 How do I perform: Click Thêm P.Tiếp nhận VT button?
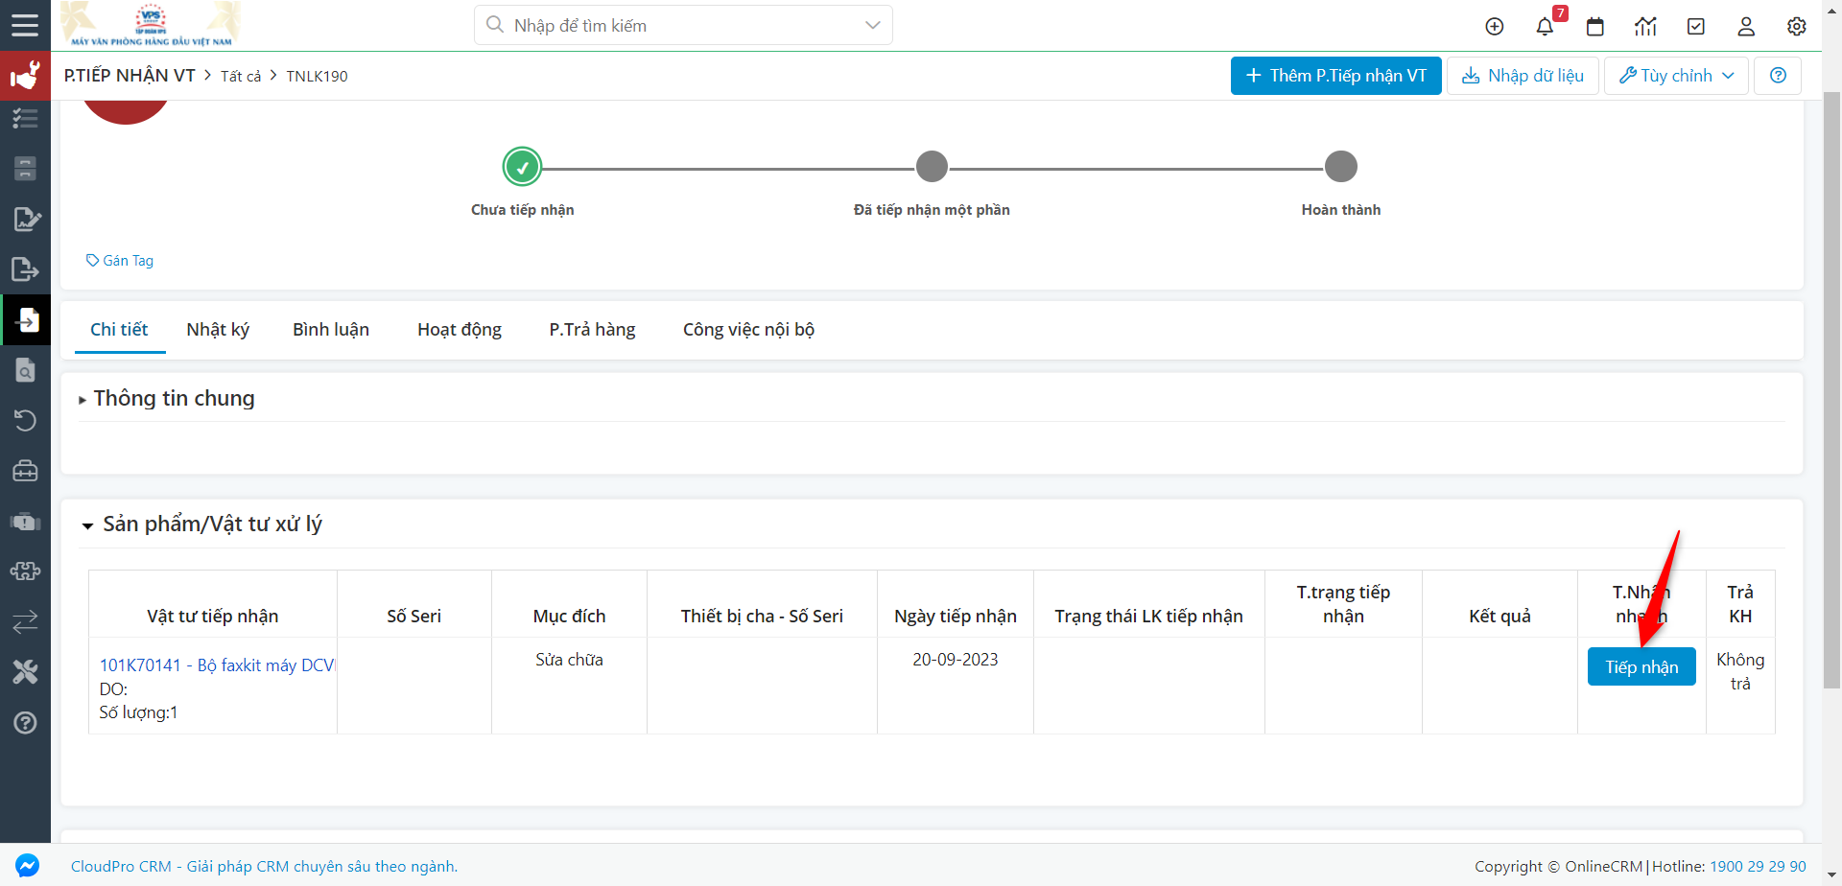pyautogui.click(x=1335, y=76)
